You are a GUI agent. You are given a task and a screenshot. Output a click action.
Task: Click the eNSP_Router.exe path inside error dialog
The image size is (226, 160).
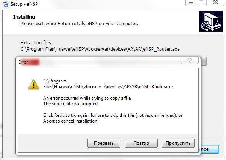pyautogui.click(x=108, y=84)
